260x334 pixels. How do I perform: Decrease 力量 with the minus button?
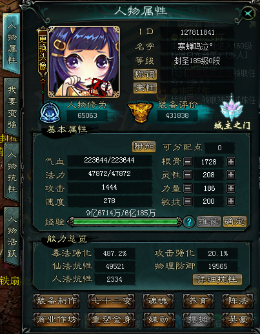(188, 188)
